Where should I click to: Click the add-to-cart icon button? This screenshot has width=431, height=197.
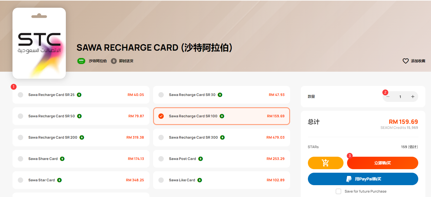click(x=325, y=163)
